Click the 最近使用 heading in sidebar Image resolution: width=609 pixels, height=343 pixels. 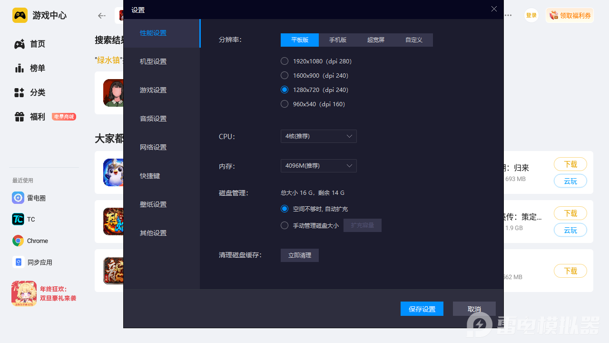(x=23, y=181)
